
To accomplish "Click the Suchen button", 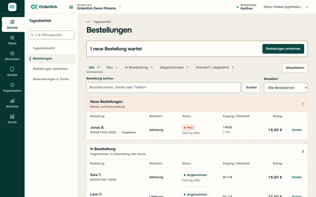I will pos(251,87).
